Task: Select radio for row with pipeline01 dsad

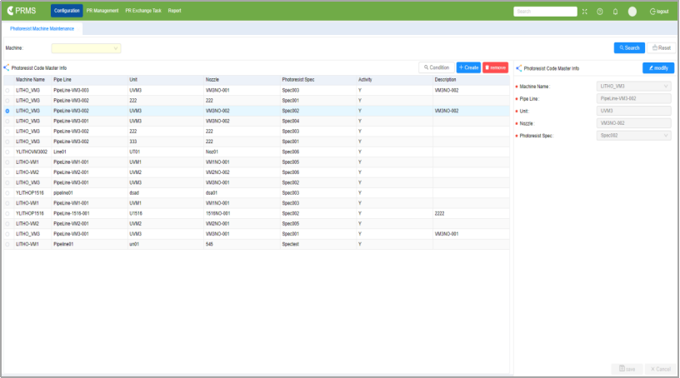Action: pyautogui.click(x=7, y=193)
